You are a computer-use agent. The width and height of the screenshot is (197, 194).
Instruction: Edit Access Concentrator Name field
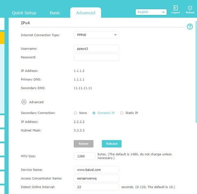pyautogui.click(x=96, y=178)
